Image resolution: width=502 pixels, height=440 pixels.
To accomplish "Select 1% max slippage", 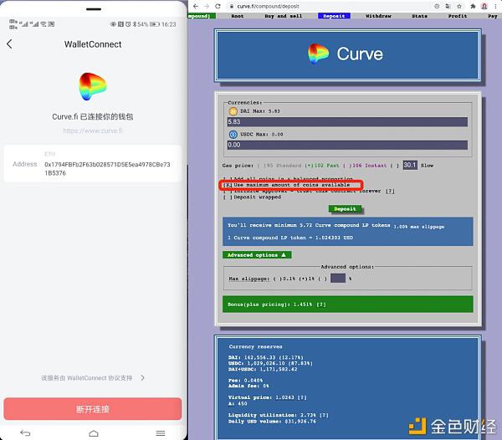I will point(306,279).
